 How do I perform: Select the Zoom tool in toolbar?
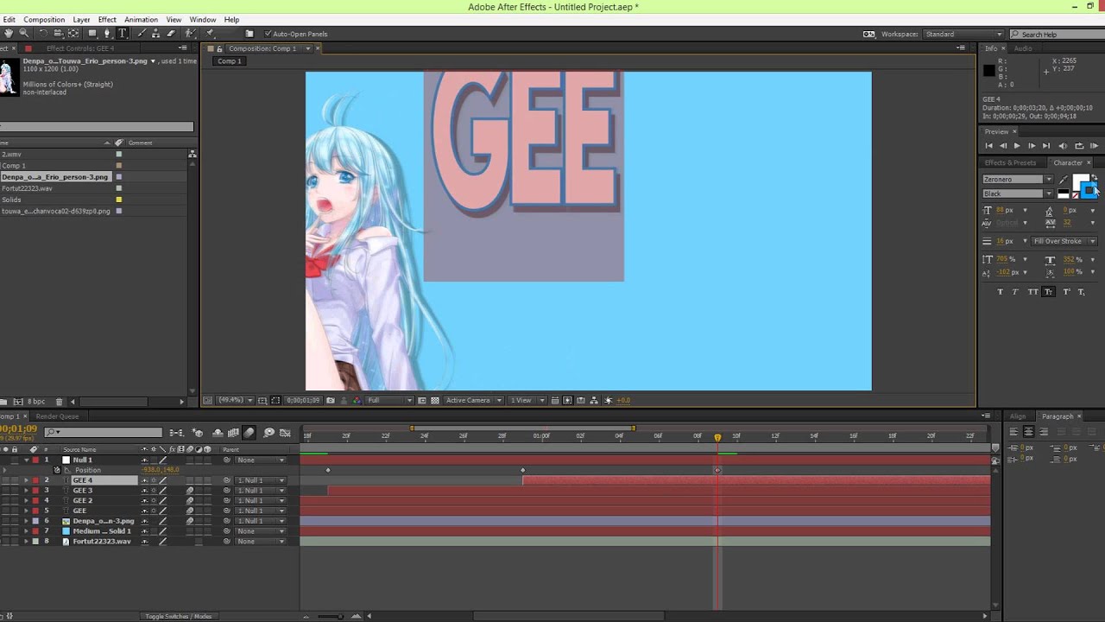(x=23, y=34)
